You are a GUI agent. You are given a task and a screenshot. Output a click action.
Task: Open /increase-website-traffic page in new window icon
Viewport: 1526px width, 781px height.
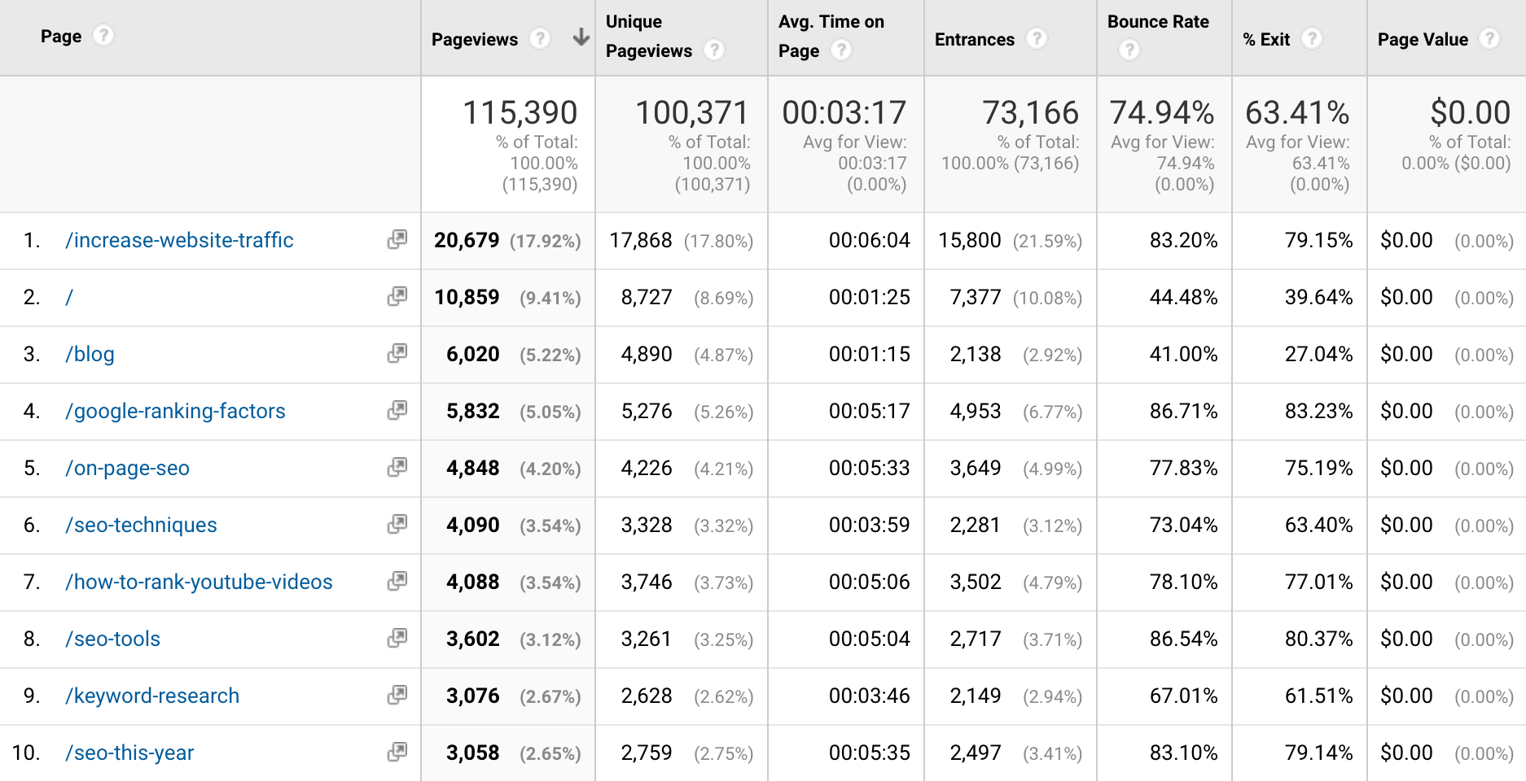pyautogui.click(x=397, y=239)
